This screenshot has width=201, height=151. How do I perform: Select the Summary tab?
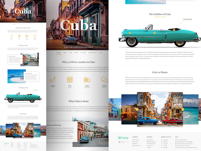pyautogui.click(x=59, y=53)
